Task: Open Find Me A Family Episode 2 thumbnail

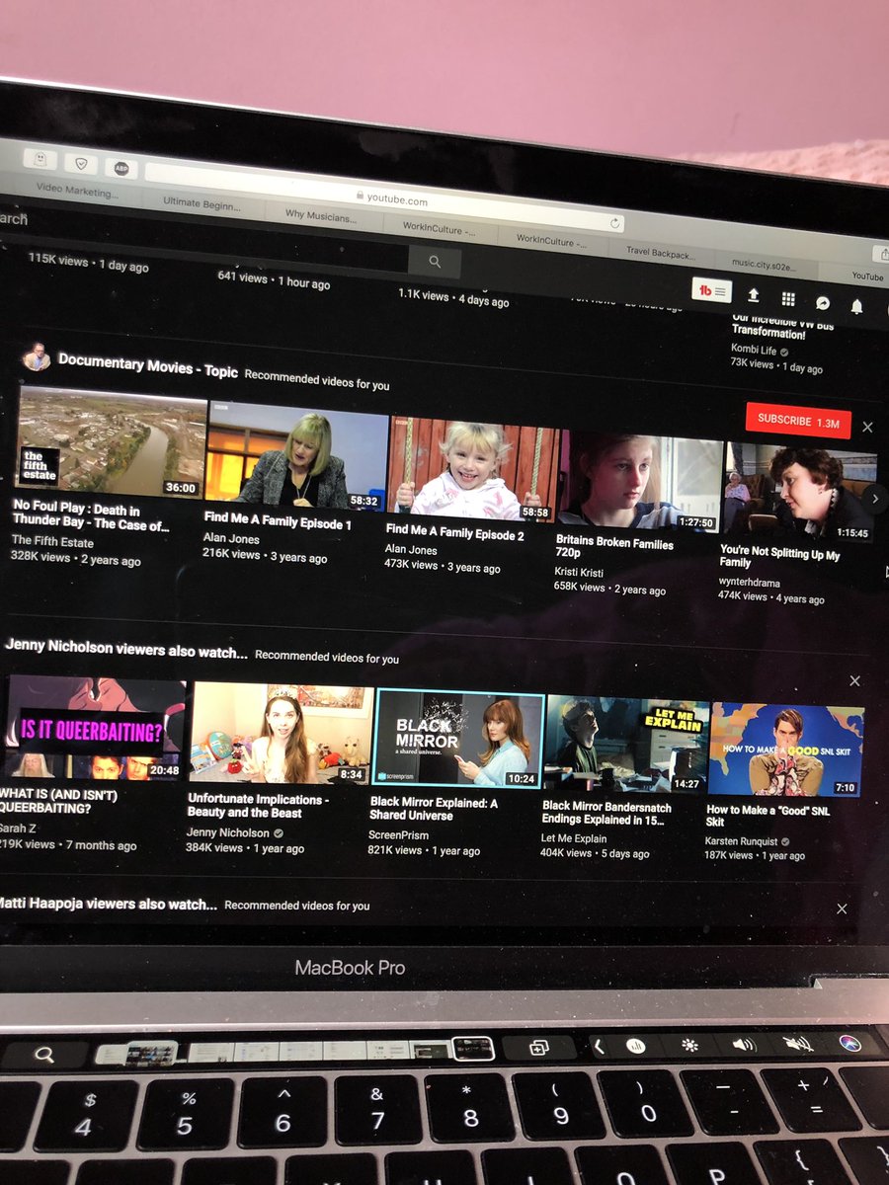Action: 472,470
